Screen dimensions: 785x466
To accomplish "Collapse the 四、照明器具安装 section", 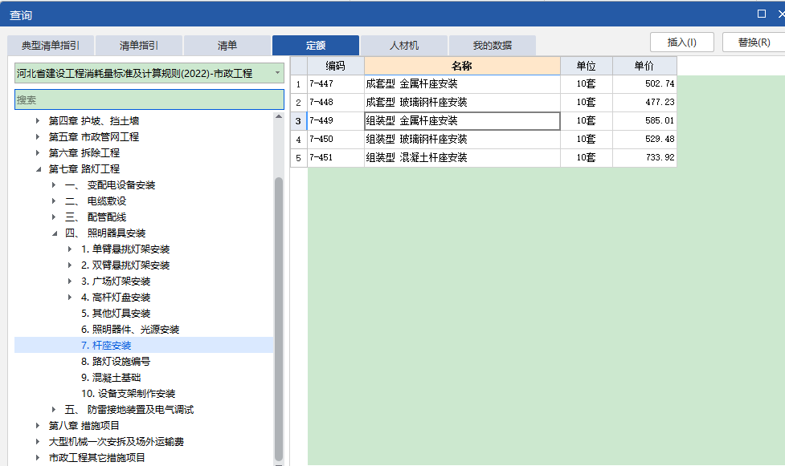I will [x=52, y=233].
